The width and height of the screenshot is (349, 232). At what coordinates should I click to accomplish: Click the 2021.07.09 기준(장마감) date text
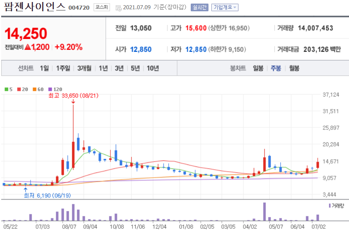pos(155,7)
